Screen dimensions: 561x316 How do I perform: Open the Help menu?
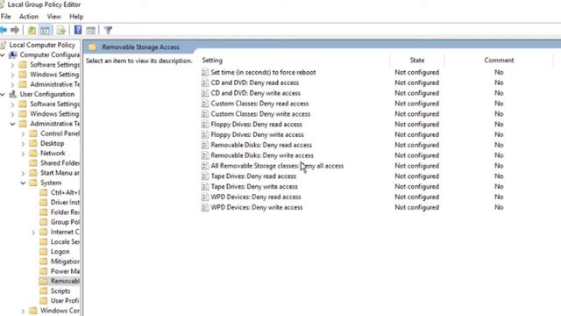tap(76, 17)
